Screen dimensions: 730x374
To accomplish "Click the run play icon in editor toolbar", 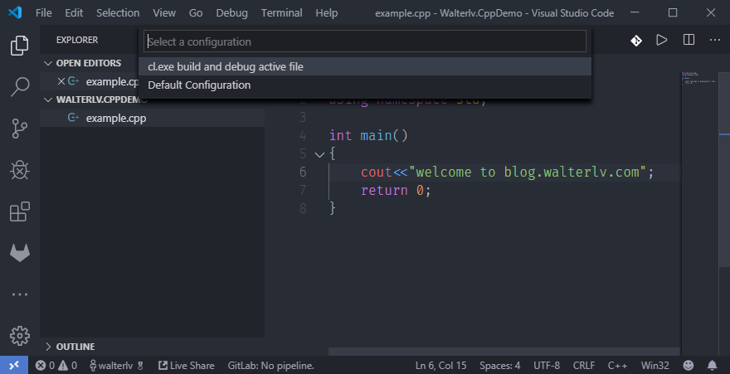I will coord(661,40).
